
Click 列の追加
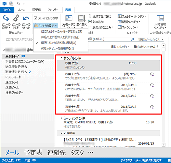pos(96,21)
